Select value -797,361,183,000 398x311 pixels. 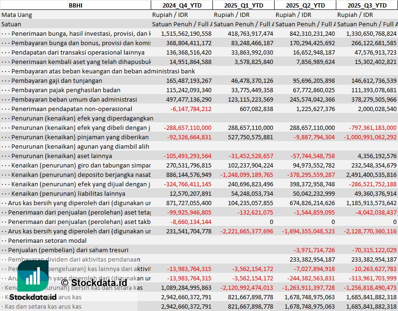(x=373, y=128)
